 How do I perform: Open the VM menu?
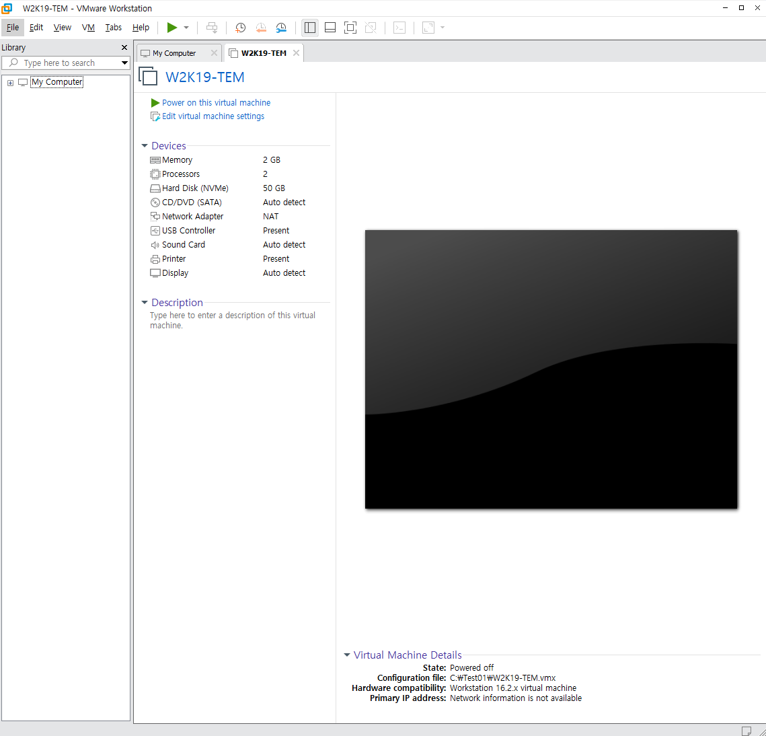click(x=88, y=28)
